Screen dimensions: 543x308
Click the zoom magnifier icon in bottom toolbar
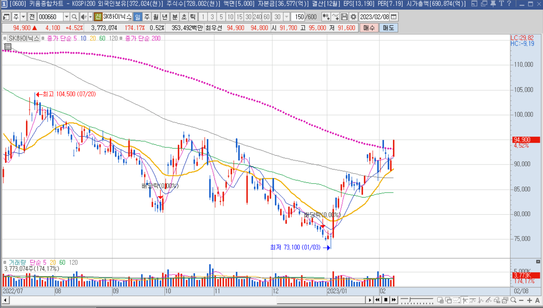coord(513,300)
